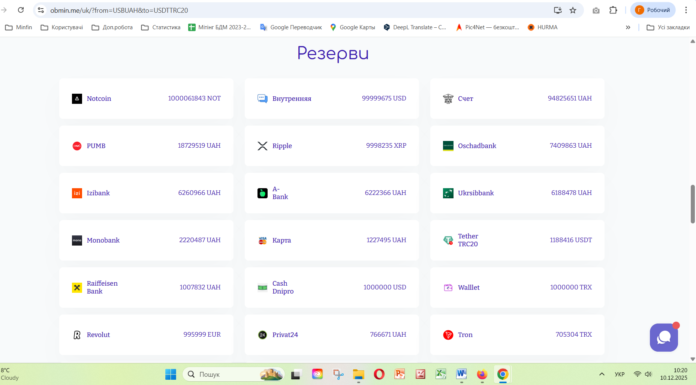Screen dimensions: 696x385
Task: Click the Monobank black logo icon
Action: 77,240
